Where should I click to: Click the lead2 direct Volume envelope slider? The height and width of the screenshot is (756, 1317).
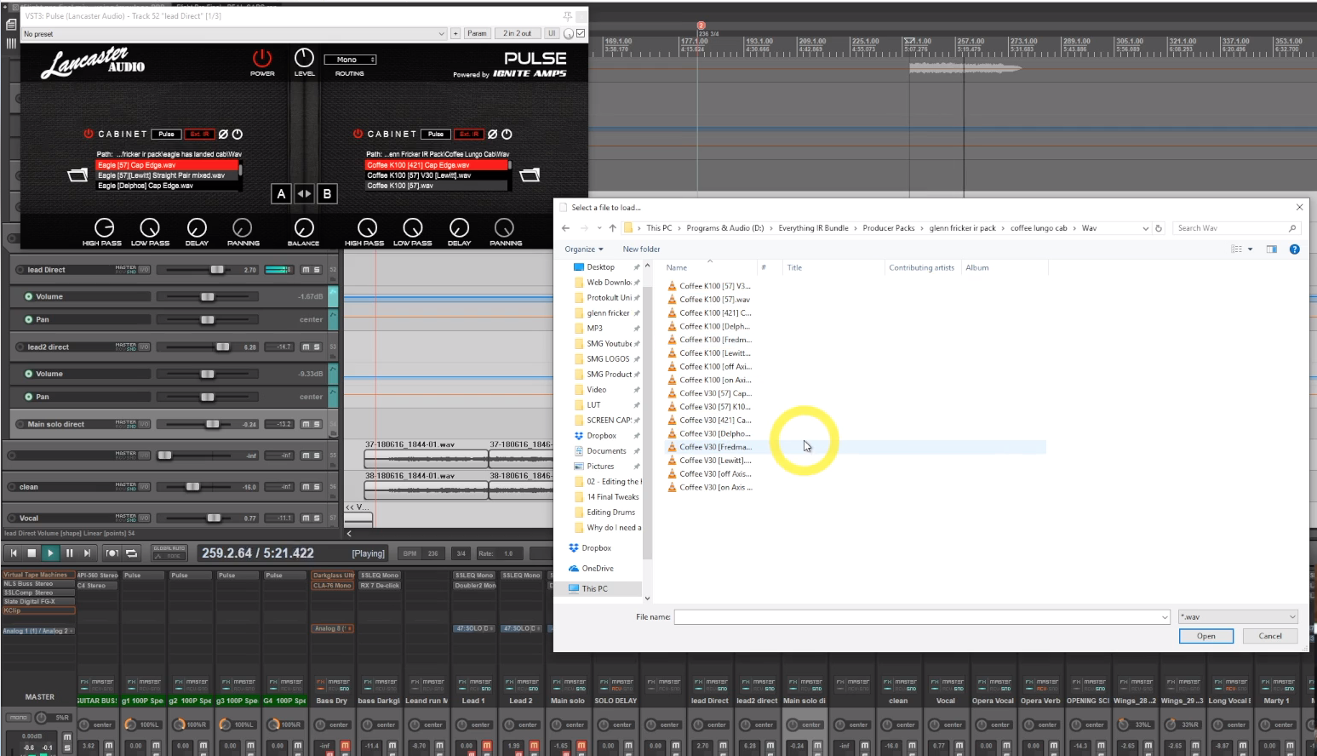tap(207, 374)
